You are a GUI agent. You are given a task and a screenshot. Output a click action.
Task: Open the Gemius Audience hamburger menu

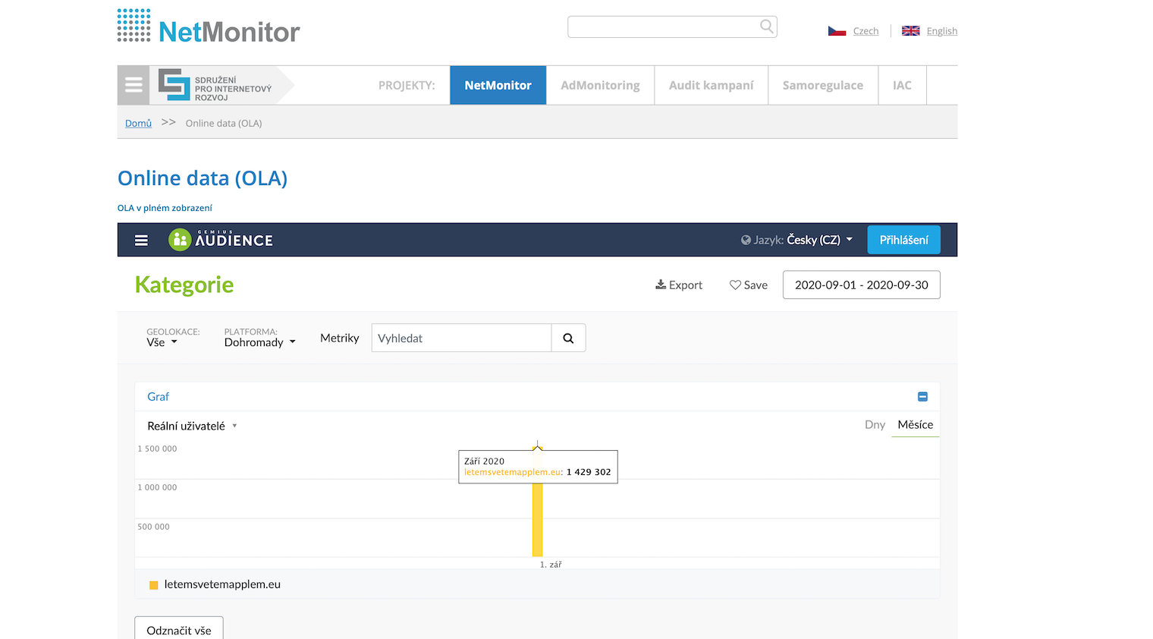141,241
